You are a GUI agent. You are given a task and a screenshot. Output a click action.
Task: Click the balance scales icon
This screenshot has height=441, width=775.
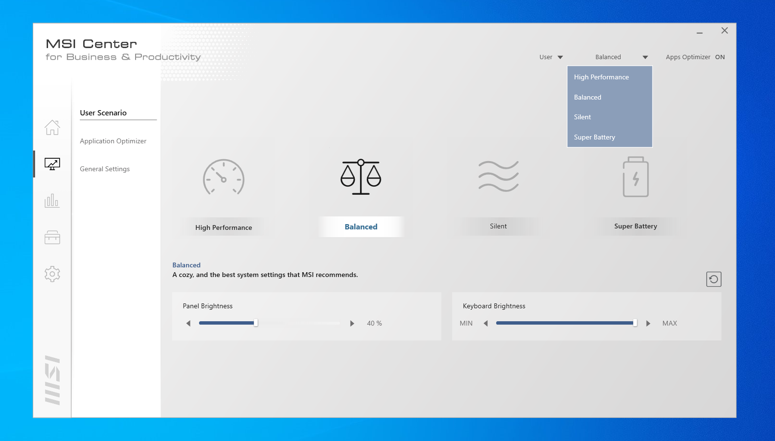(x=361, y=177)
